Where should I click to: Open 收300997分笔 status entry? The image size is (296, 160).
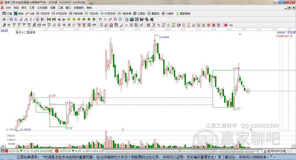[275, 151]
